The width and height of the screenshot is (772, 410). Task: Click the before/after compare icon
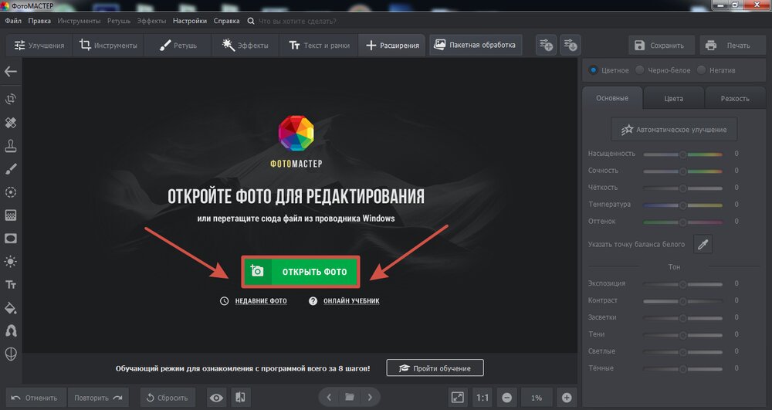[240, 398]
